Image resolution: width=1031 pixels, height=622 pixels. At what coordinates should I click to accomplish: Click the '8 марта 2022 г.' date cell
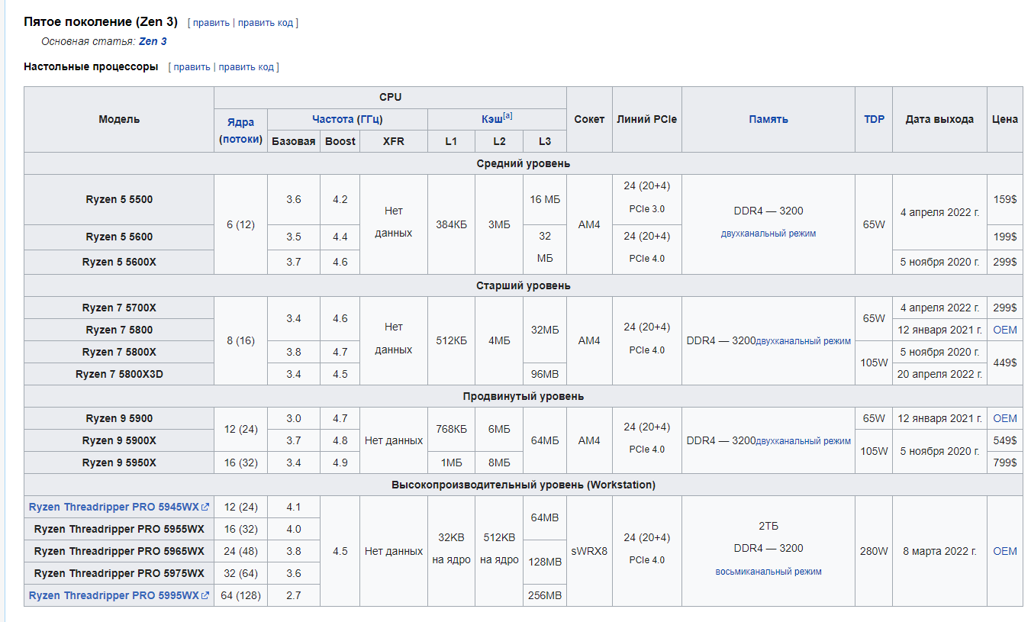click(x=939, y=551)
